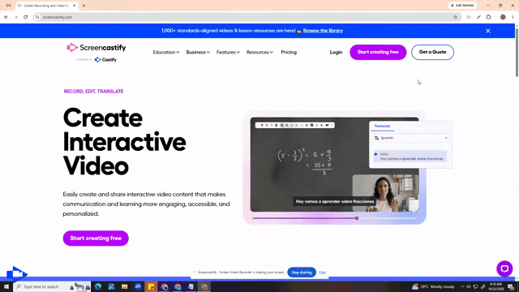Click the taskbar search box
The image size is (519, 292).
[52, 286]
